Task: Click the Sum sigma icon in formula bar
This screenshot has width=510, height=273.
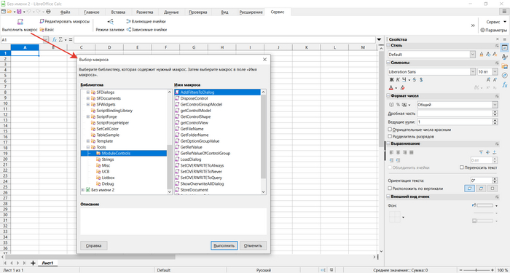Action: click(x=60, y=39)
